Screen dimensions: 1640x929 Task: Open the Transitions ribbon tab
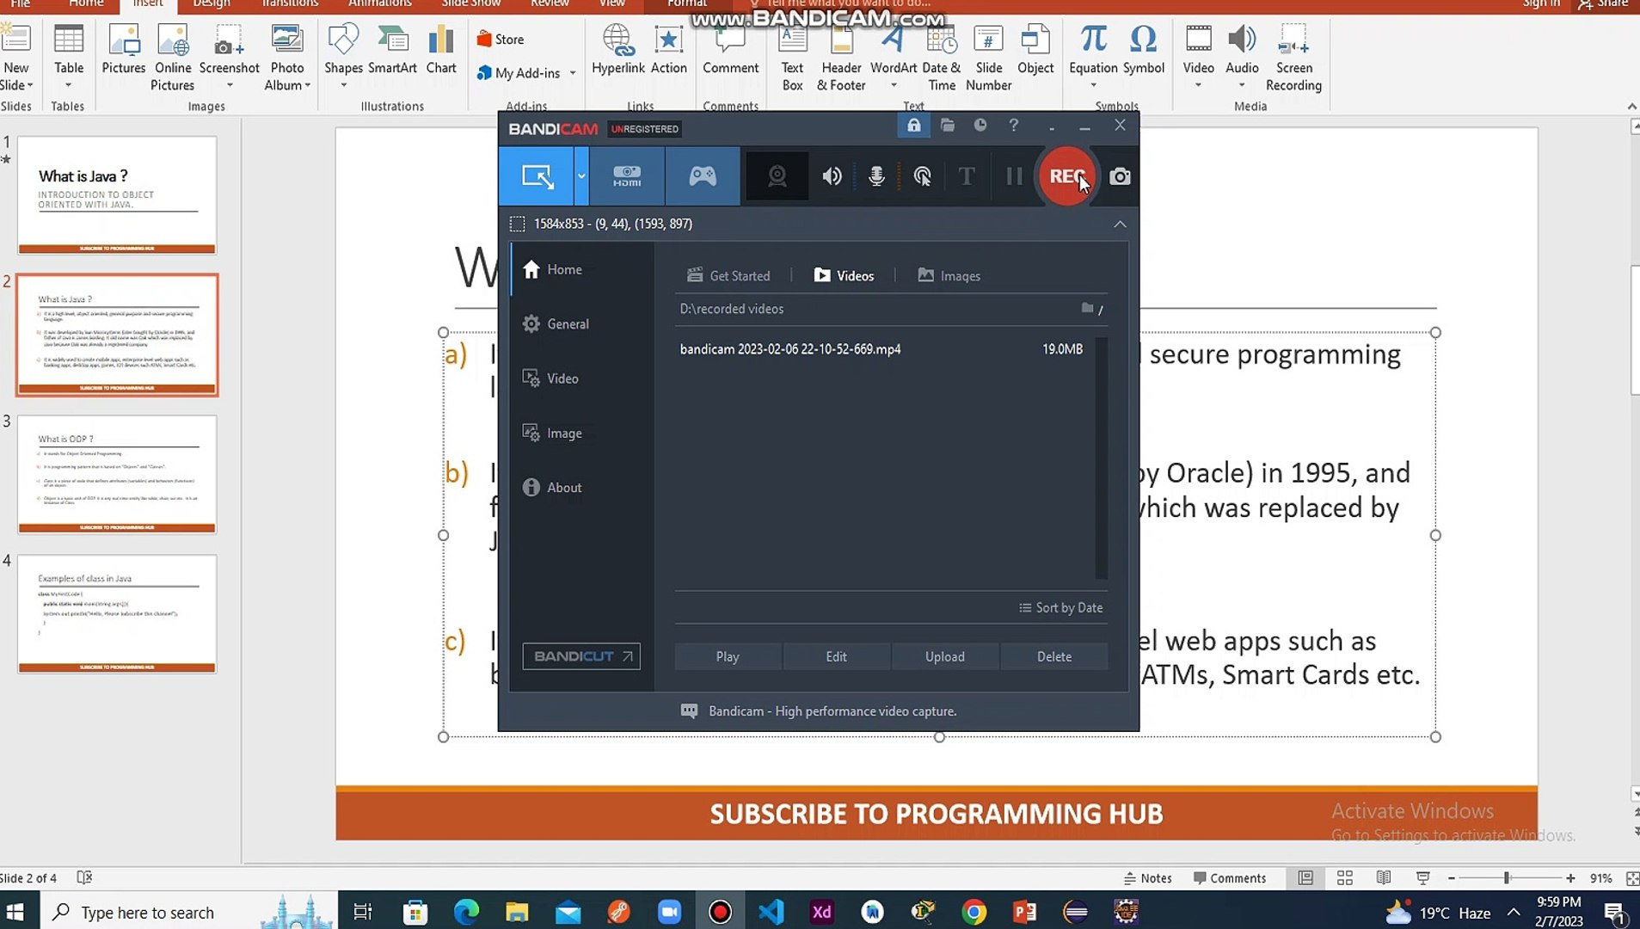289,3
